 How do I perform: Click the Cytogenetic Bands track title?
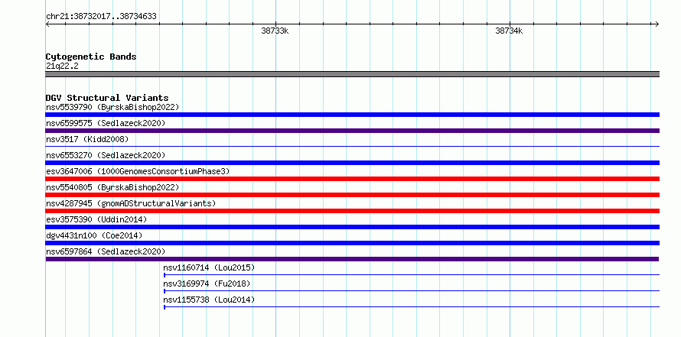pos(91,57)
